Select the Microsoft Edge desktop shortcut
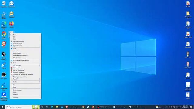The width and height of the screenshot is (194, 109). [4, 25]
